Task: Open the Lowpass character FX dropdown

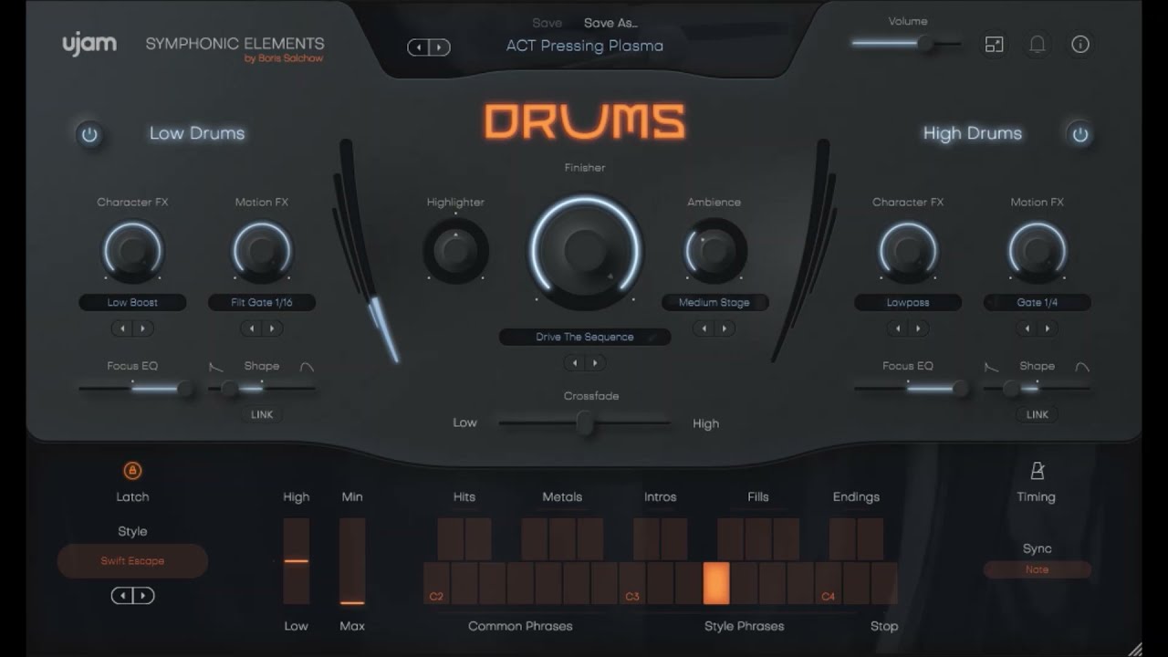Action: pyautogui.click(x=908, y=303)
